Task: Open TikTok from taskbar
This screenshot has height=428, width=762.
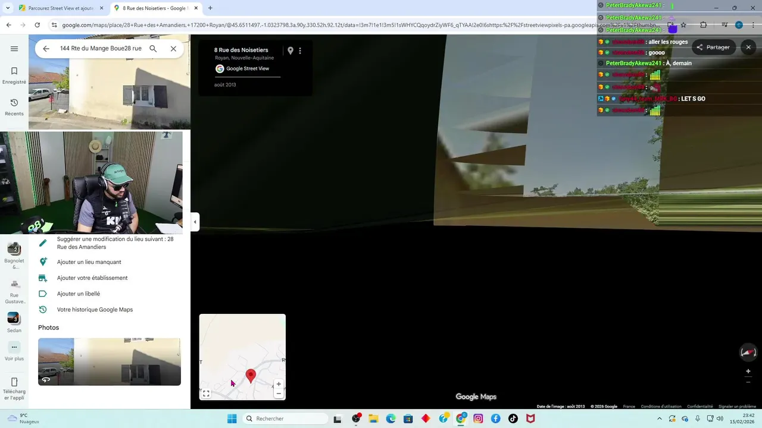Action: coord(513,418)
